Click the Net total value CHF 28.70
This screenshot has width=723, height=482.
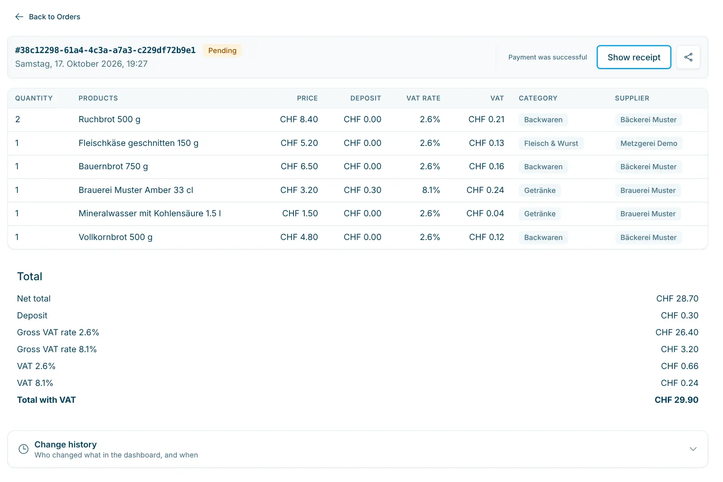(677, 299)
